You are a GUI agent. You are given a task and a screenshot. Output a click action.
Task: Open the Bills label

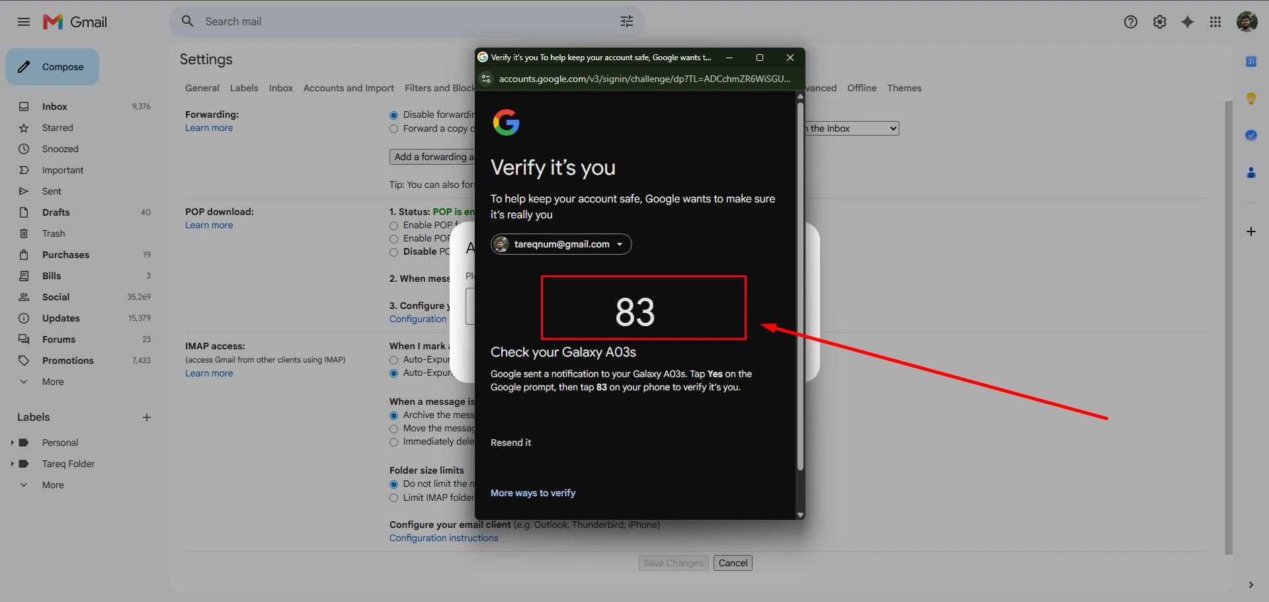coord(85,276)
